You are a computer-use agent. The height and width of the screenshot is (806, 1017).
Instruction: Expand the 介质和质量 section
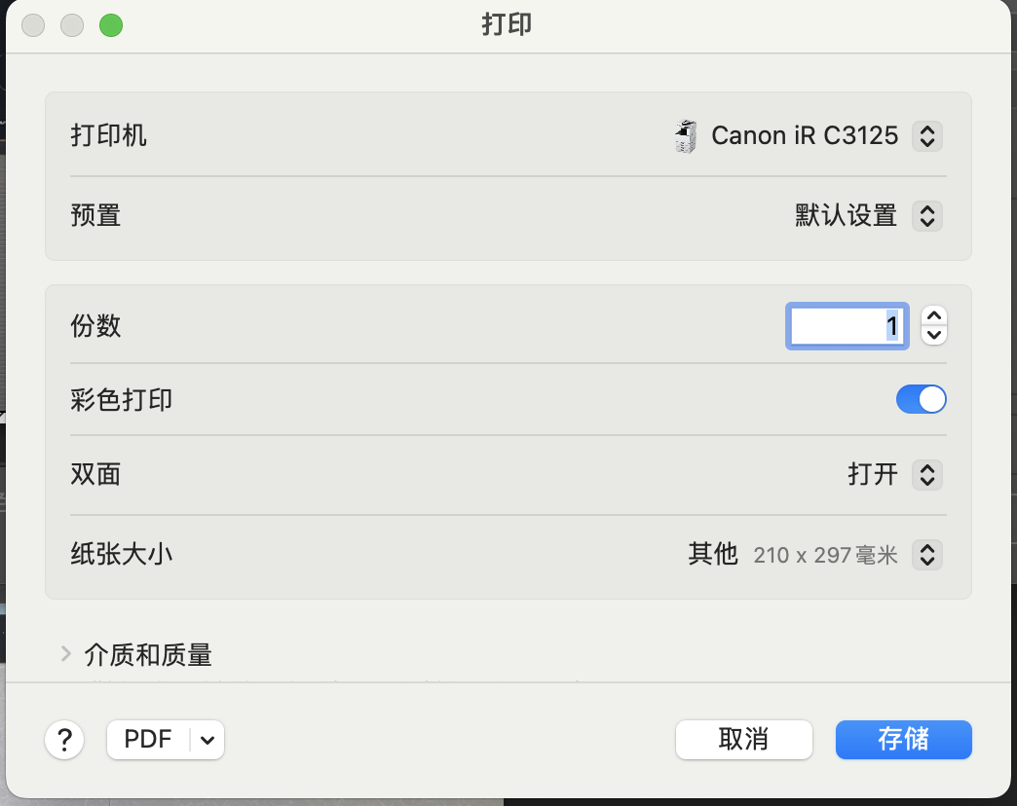(66, 654)
